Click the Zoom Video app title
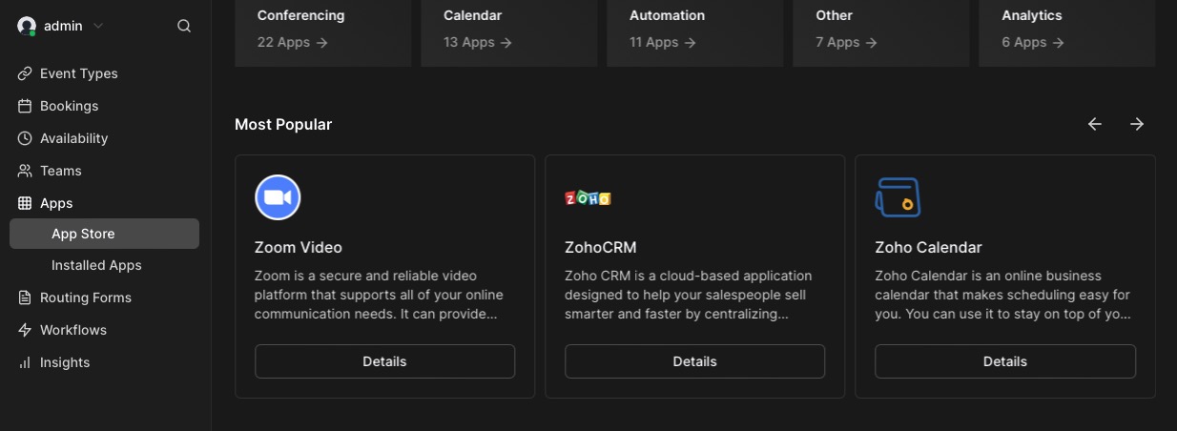The width and height of the screenshot is (1177, 431). pyautogui.click(x=299, y=247)
